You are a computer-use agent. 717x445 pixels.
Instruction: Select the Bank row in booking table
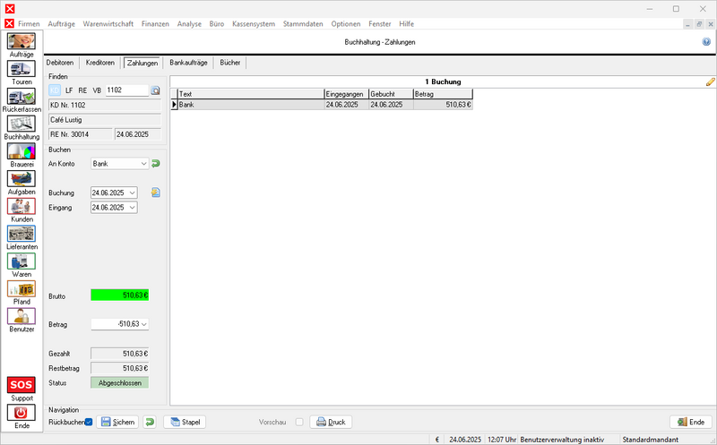click(251, 105)
